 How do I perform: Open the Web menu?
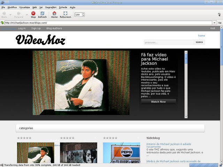coord(34,7)
